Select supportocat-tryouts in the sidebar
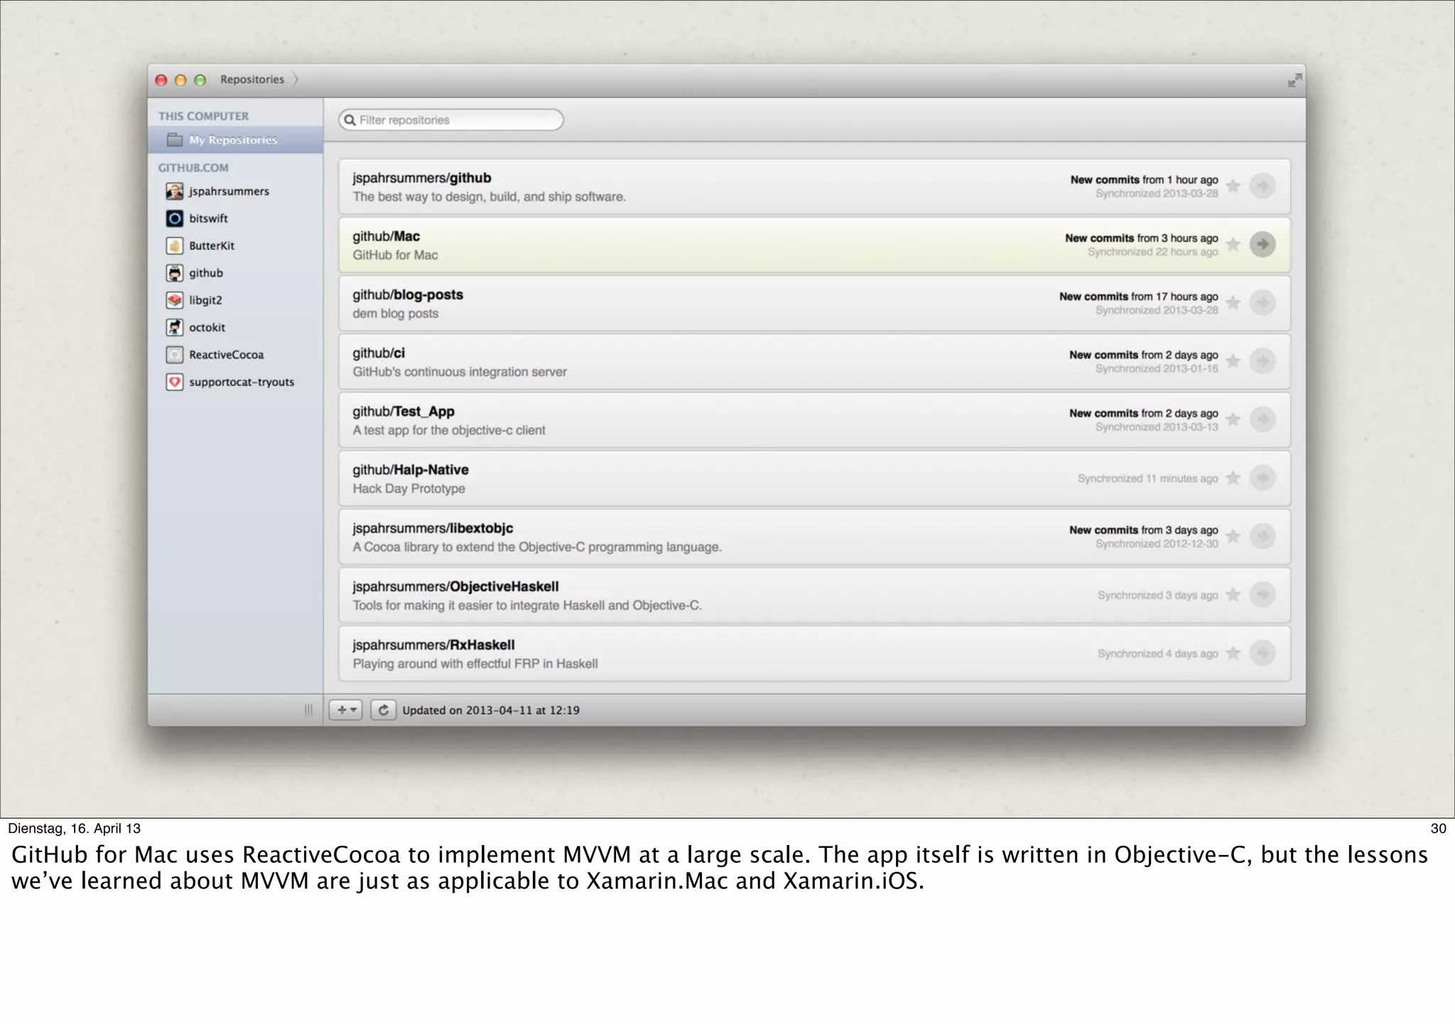Viewport: 1455px width, 1024px height. 242,382
